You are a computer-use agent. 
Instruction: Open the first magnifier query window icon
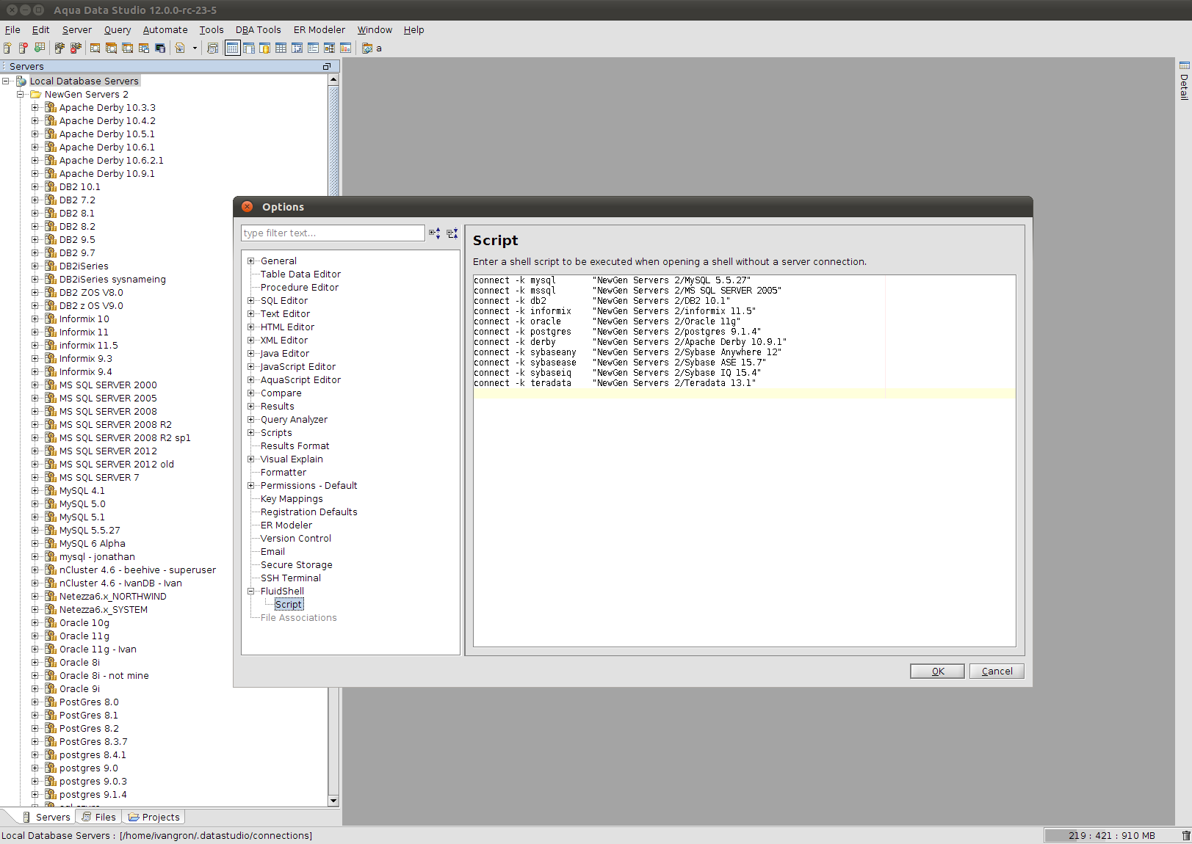95,48
